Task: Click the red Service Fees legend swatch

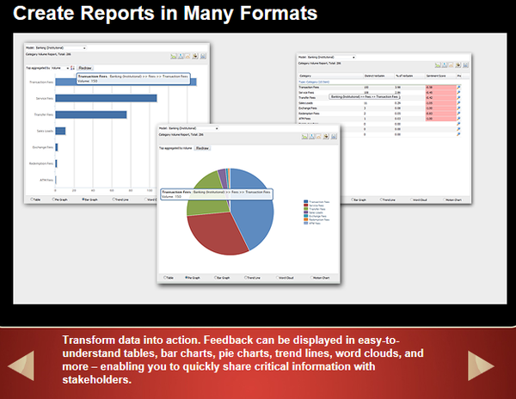Action: 305,206
